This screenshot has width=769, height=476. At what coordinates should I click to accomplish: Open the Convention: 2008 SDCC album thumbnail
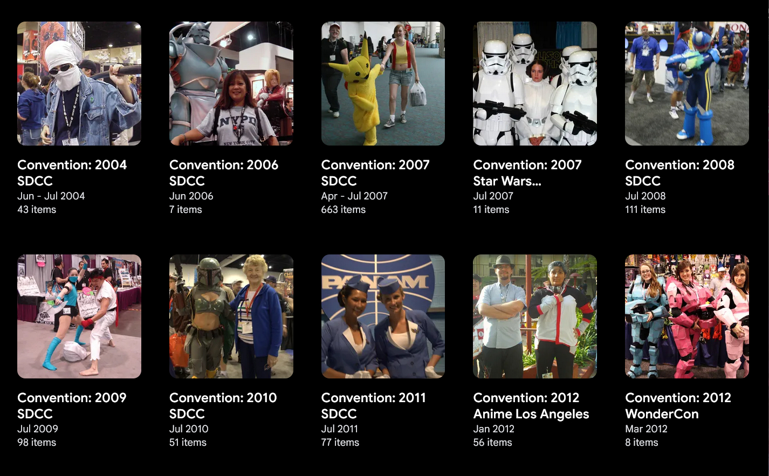point(687,84)
